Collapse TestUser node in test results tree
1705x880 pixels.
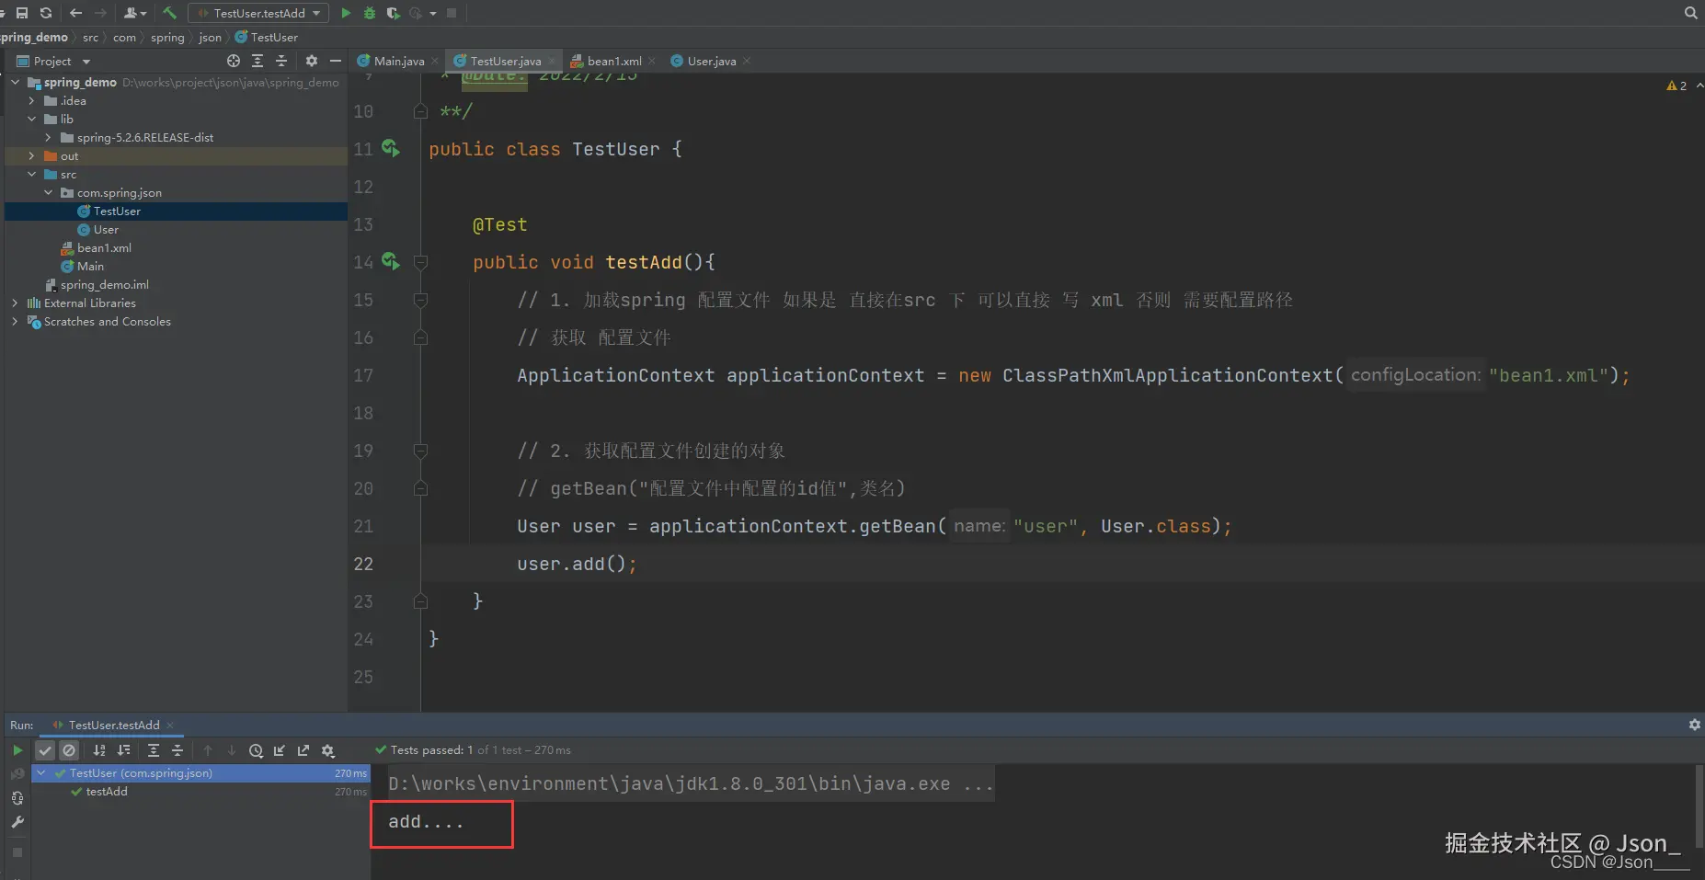(41, 773)
